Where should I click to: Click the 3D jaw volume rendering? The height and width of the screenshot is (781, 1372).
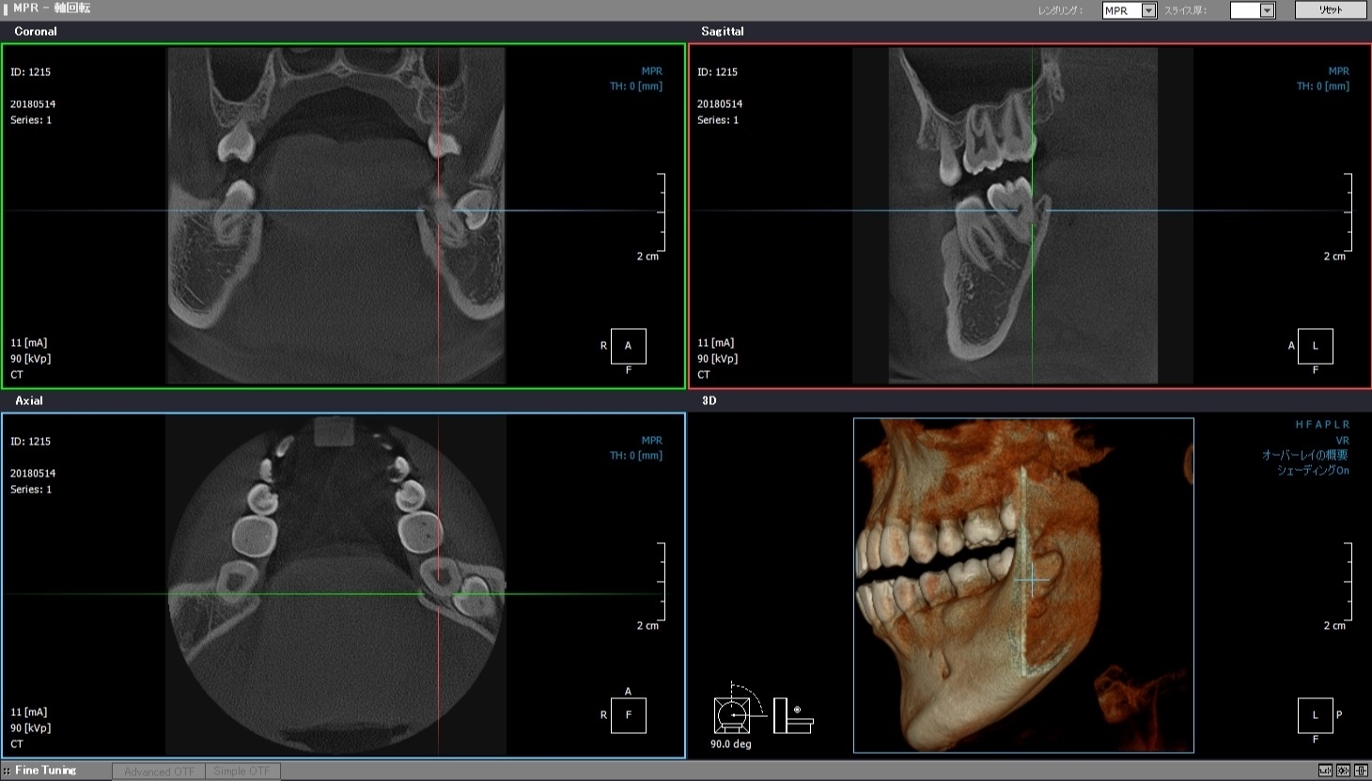(x=1023, y=586)
